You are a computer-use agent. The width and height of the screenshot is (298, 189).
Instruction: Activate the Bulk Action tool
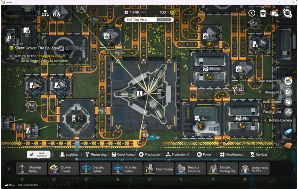click(x=288, y=102)
